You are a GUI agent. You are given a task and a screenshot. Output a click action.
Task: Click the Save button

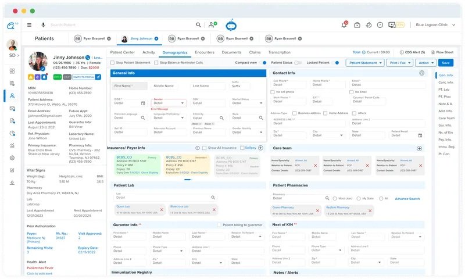pyautogui.click(x=445, y=62)
